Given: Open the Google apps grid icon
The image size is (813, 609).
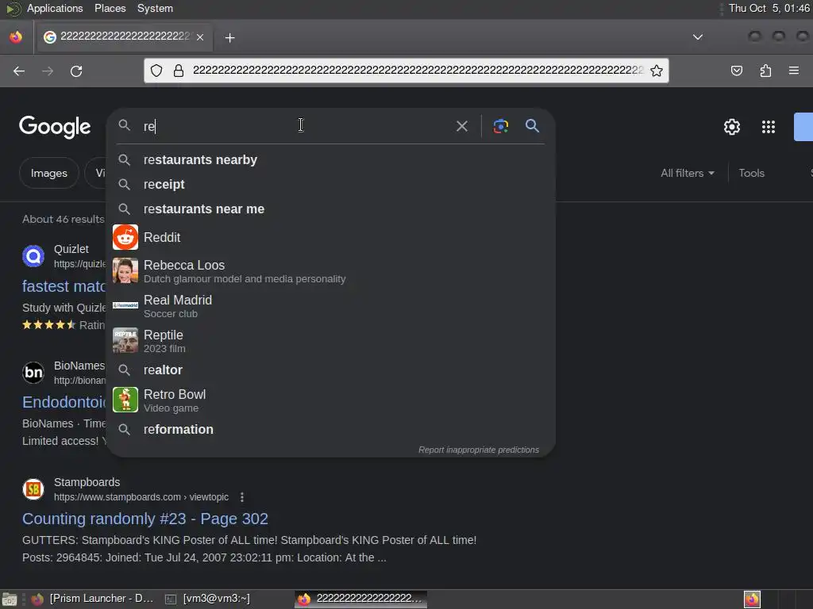Looking at the screenshot, I should [x=769, y=126].
